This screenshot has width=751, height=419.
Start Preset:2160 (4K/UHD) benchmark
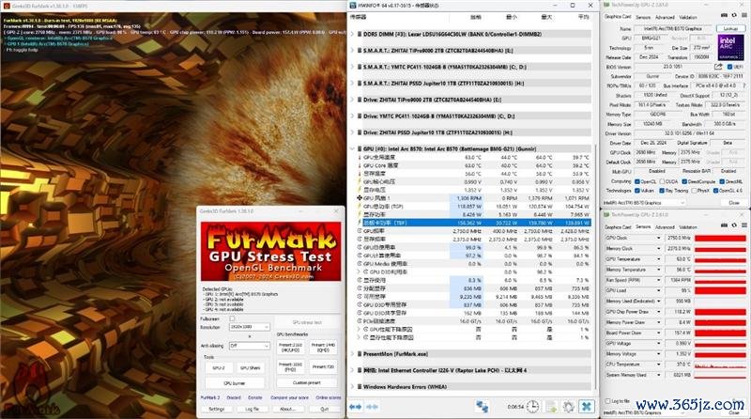(290, 347)
